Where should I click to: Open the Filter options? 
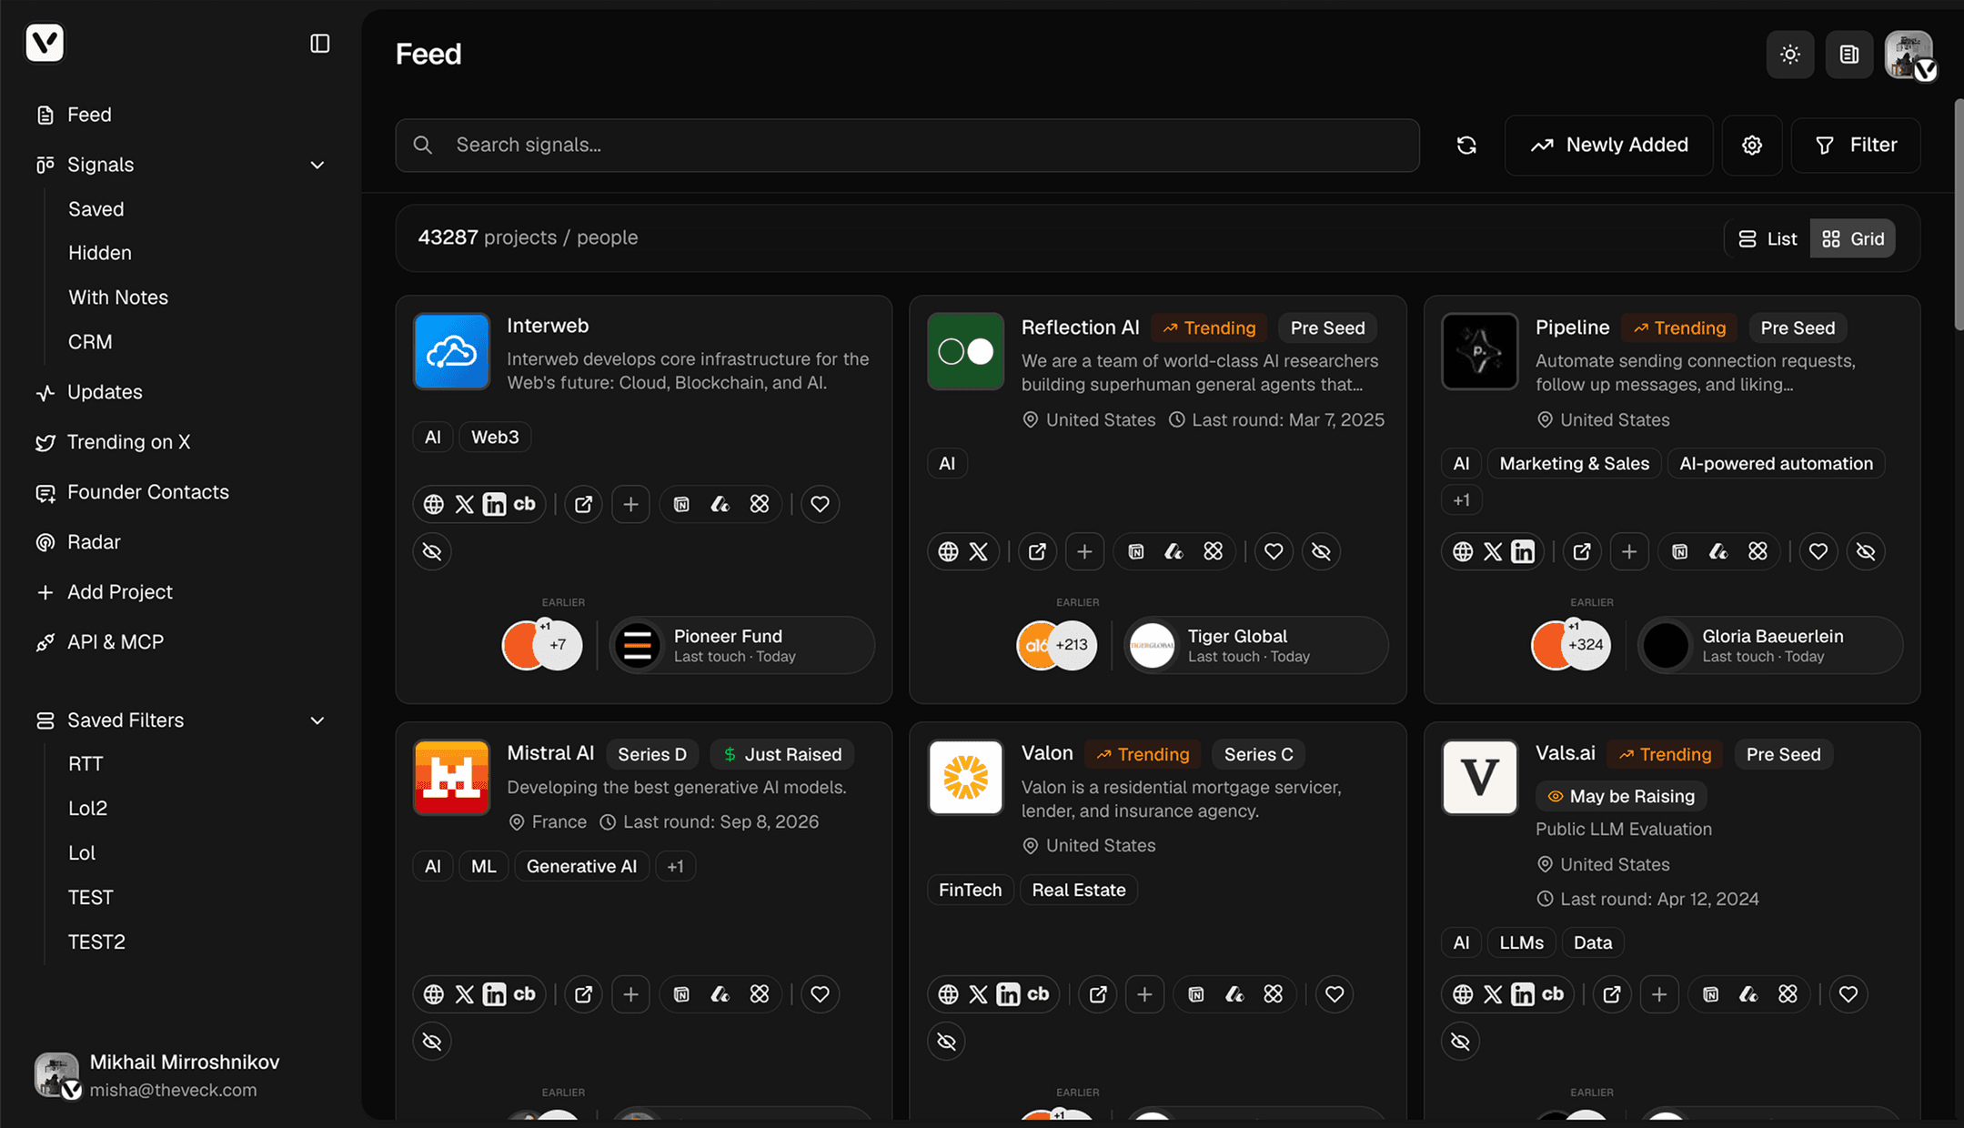pyautogui.click(x=1856, y=146)
